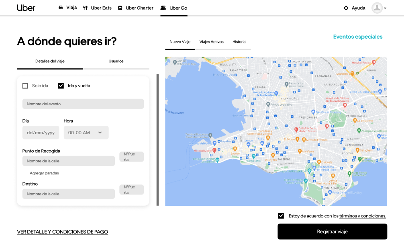The width and height of the screenshot is (404, 252).
Task: Click the McDonald's map marker
Action: pos(352,74)
